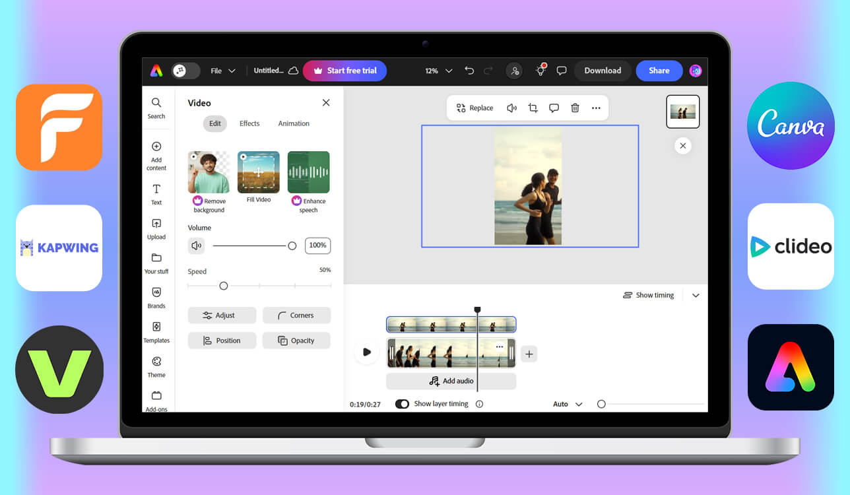Open the lightbulb notifications icon
This screenshot has height=495, width=850.
click(540, 70)
